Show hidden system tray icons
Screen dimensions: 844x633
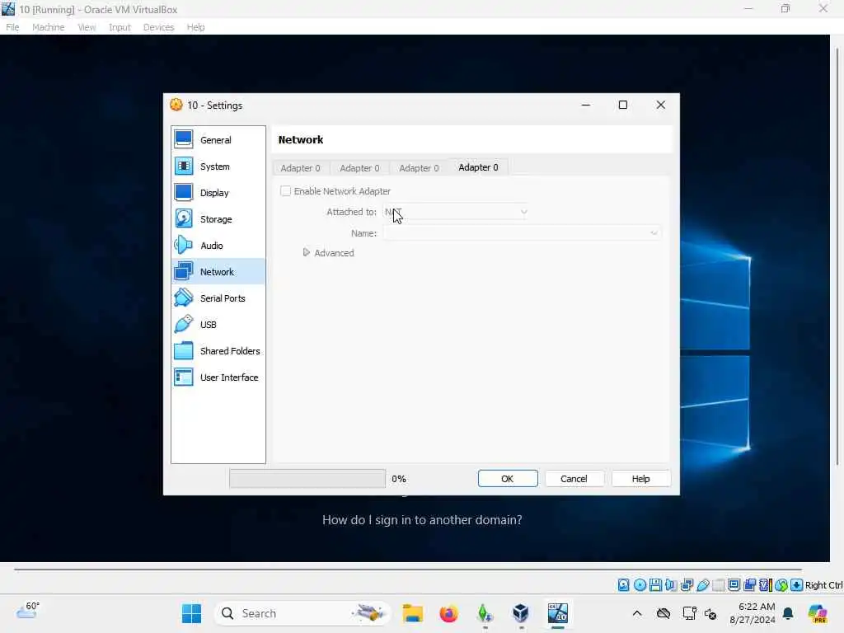(x=637, y=613)
